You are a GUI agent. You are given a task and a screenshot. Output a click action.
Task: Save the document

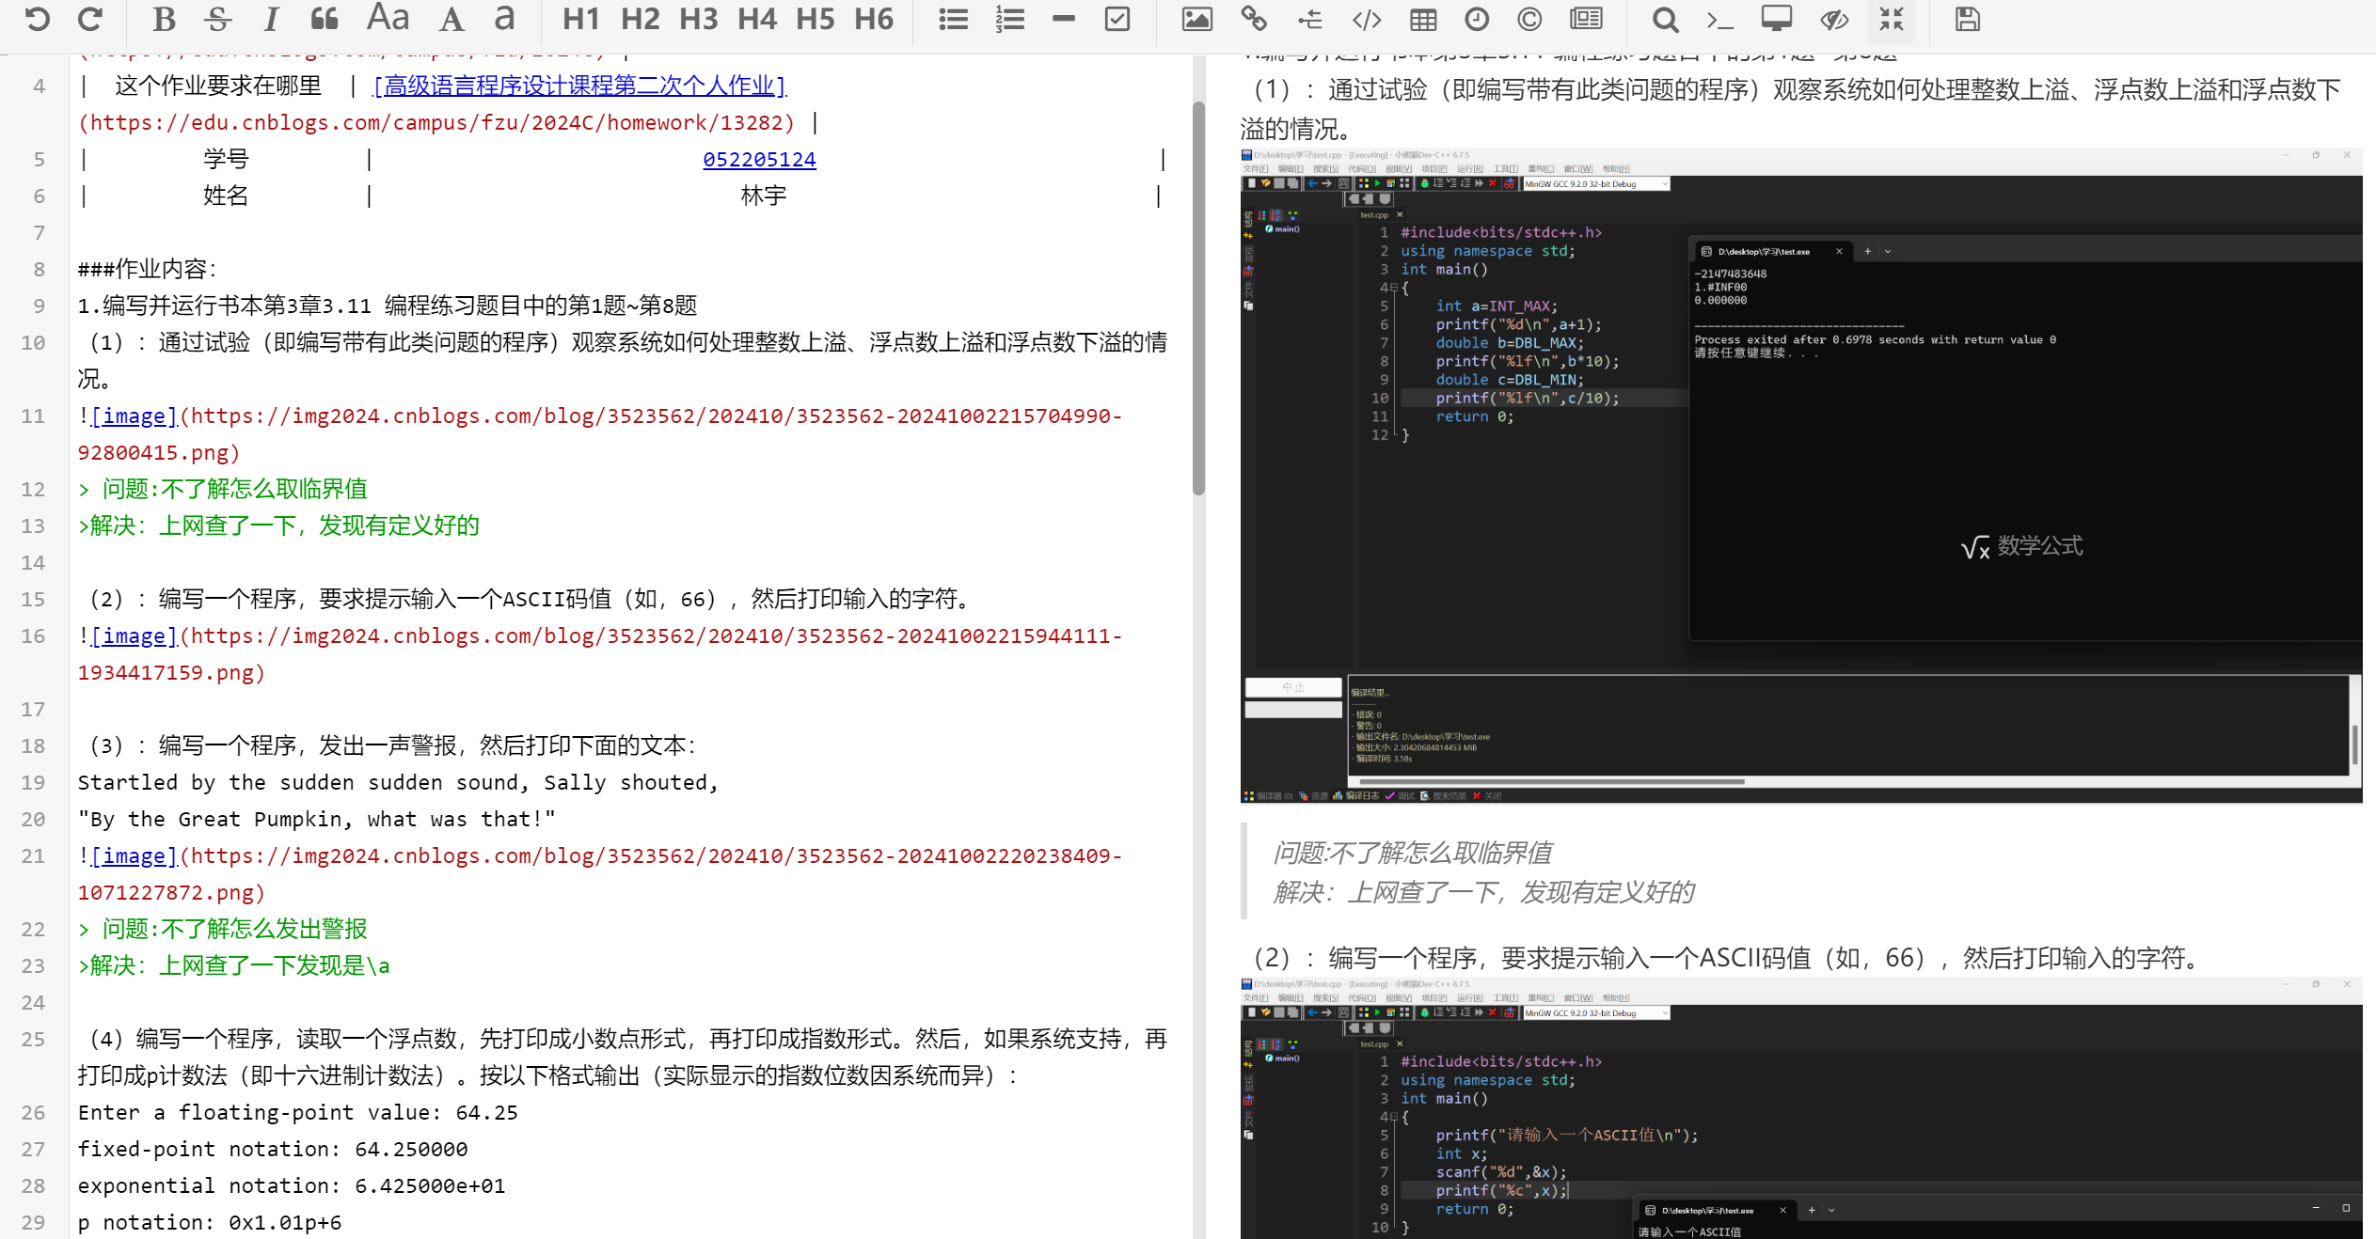click(1967, 19)
